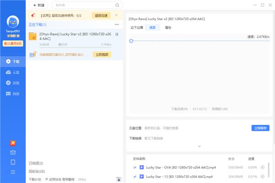
Task: Click the 云盘位置 row hint text
Action: 161,128
